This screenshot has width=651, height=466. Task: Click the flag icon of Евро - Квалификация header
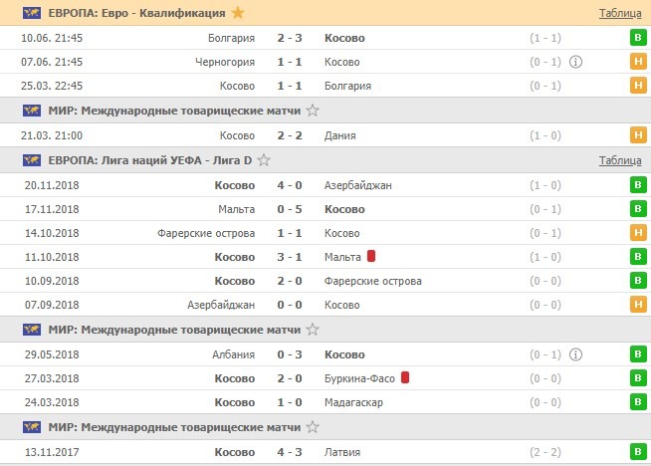click(31, 13)
